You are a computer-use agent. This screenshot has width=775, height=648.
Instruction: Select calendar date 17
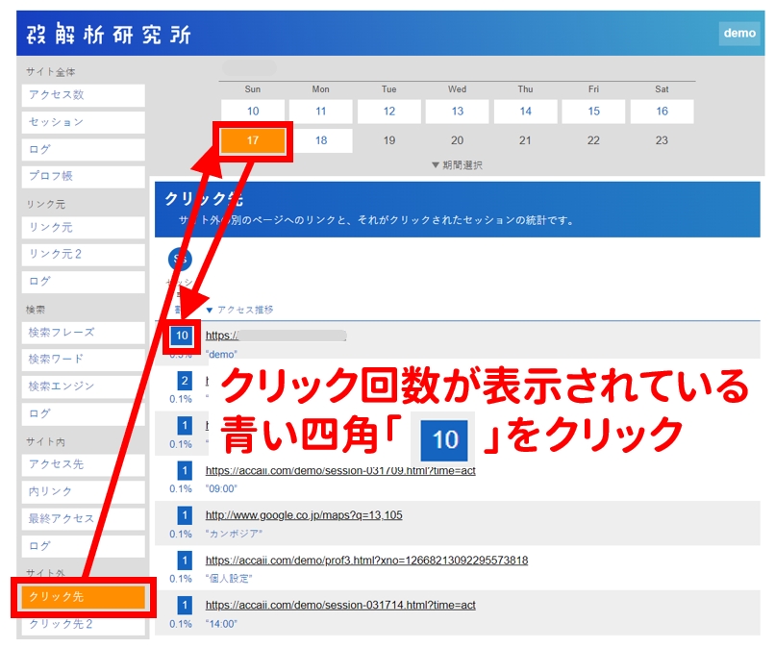pos(253,140)
